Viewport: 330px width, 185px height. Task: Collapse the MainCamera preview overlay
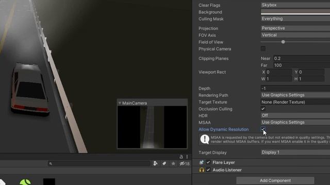[120, 103]
